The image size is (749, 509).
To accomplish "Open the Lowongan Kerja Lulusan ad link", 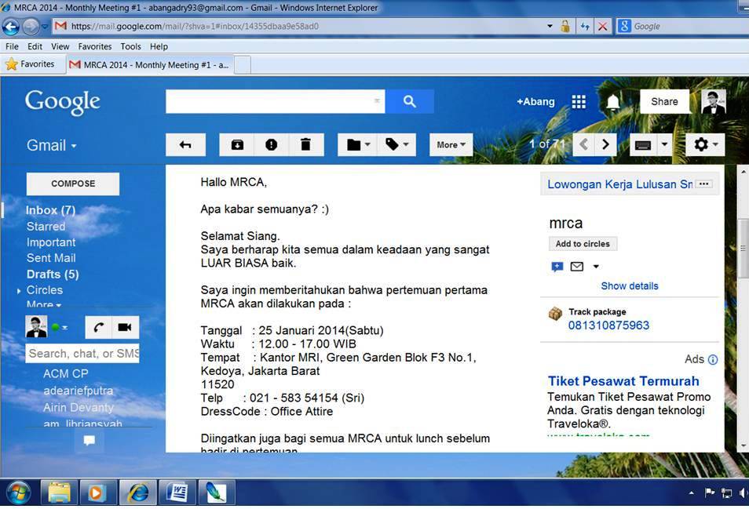I will (619, 184).
